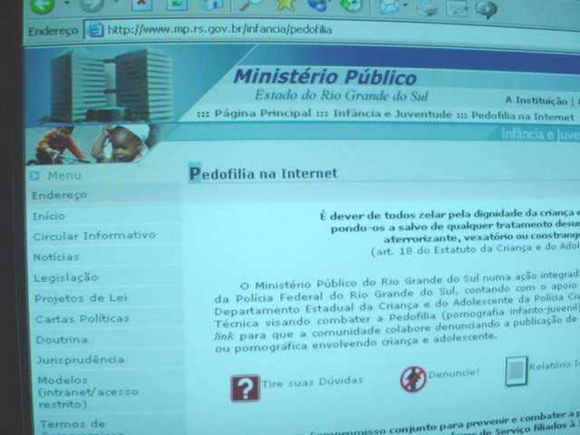Click the Pedofilia na Internet page heading
Screen dimensions: 580x435
264,173
